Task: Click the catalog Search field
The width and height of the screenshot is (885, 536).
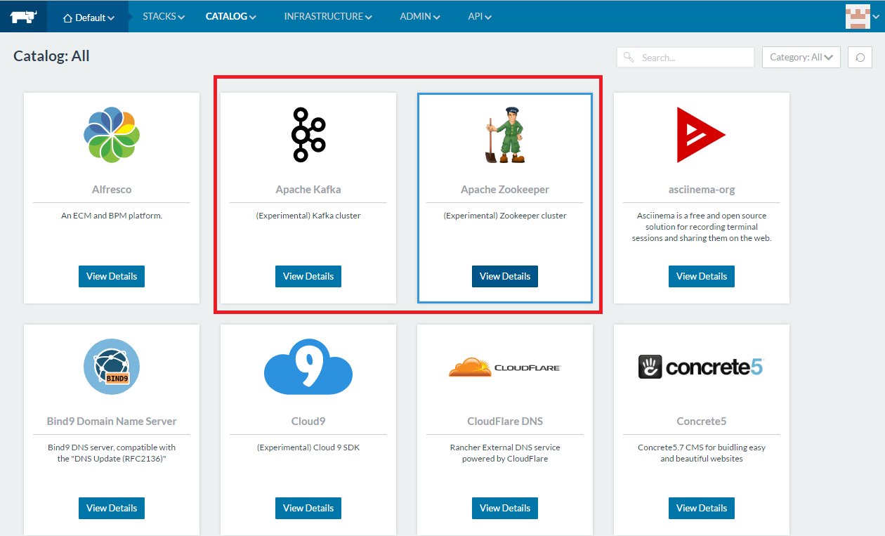Action: 686,58
